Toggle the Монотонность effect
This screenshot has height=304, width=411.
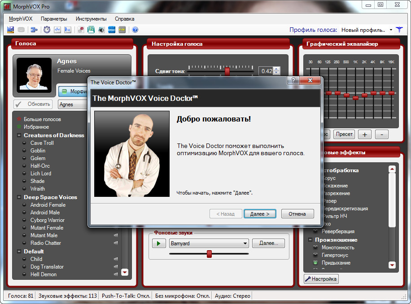[315, 248]
